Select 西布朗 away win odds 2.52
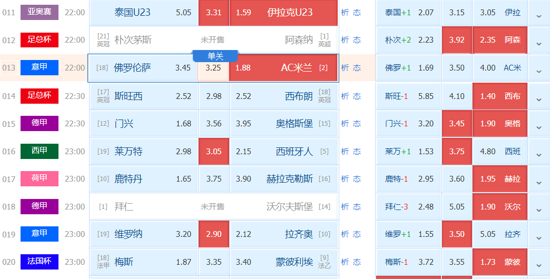This screenshot has width=550, height=279. point(283,96)
